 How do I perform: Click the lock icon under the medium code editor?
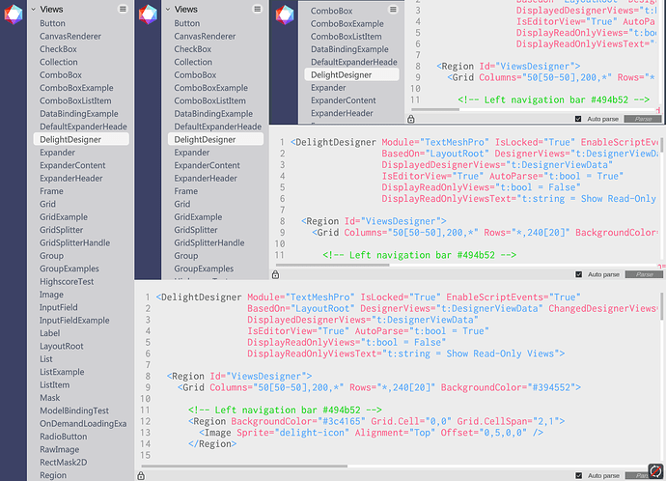tap(276, 274)
